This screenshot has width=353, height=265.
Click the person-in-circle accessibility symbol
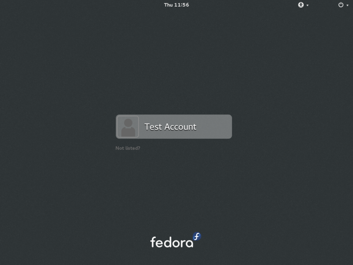point(301,5)
